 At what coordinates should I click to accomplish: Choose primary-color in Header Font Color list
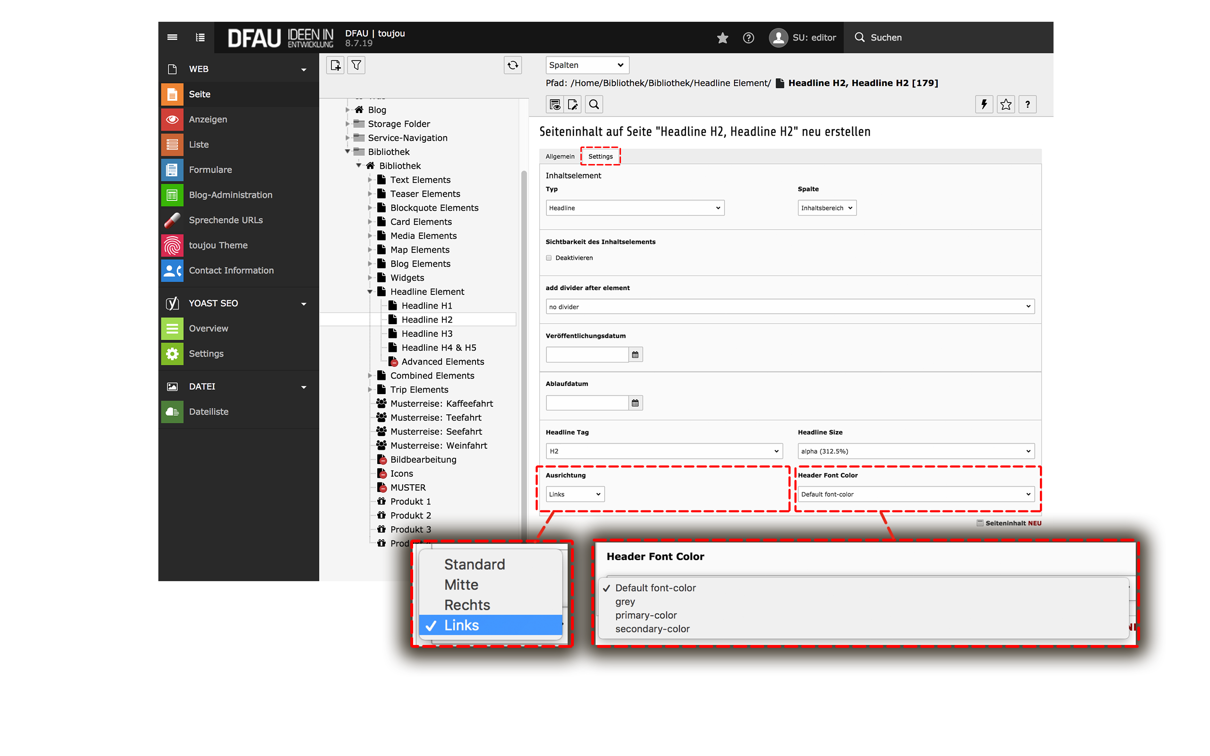pos(646,615)
